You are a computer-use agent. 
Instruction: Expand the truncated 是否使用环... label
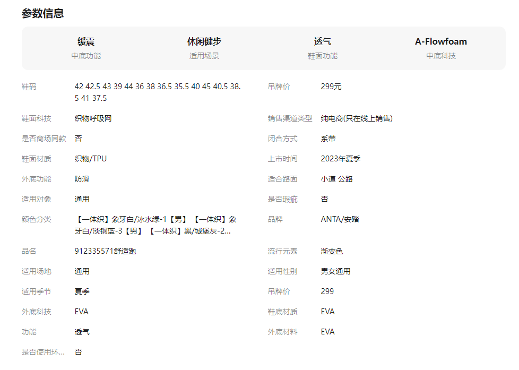43,351
